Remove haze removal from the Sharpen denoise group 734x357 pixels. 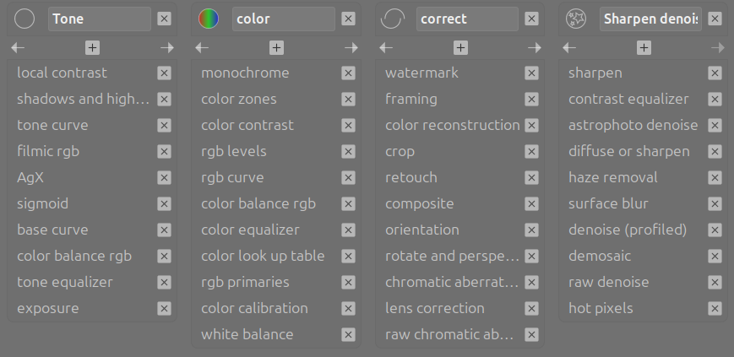coord(715,178)
